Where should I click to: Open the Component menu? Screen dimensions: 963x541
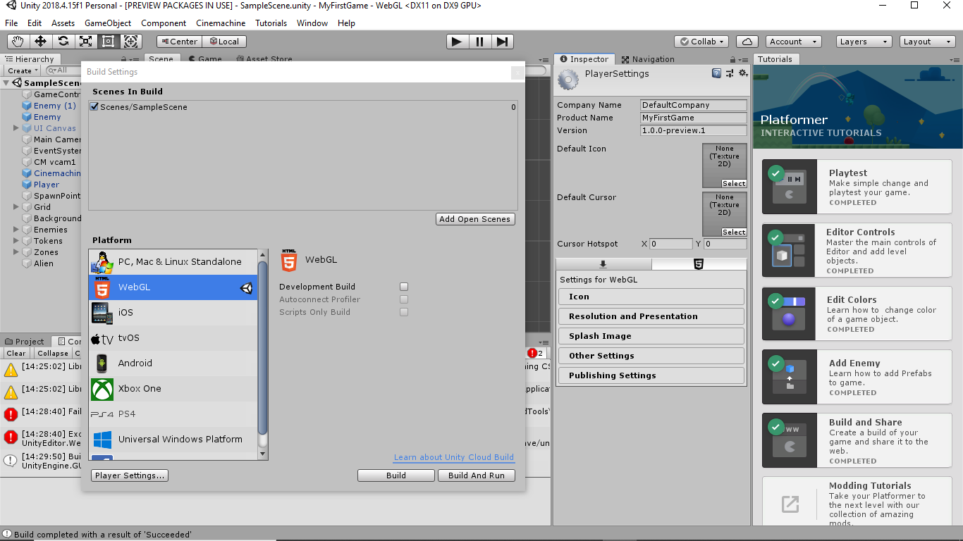click(x=164, y=23)
